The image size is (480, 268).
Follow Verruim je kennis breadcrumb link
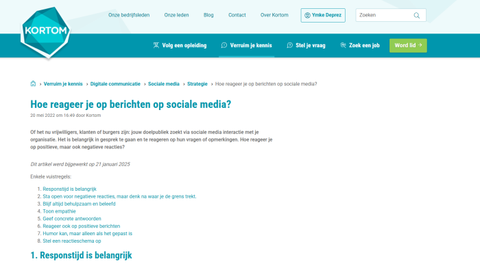(63, 84)
